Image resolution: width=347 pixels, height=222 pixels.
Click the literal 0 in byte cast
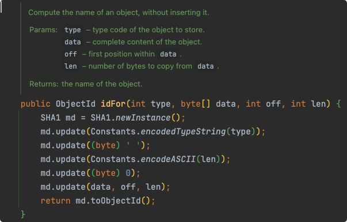coord(128,173)
